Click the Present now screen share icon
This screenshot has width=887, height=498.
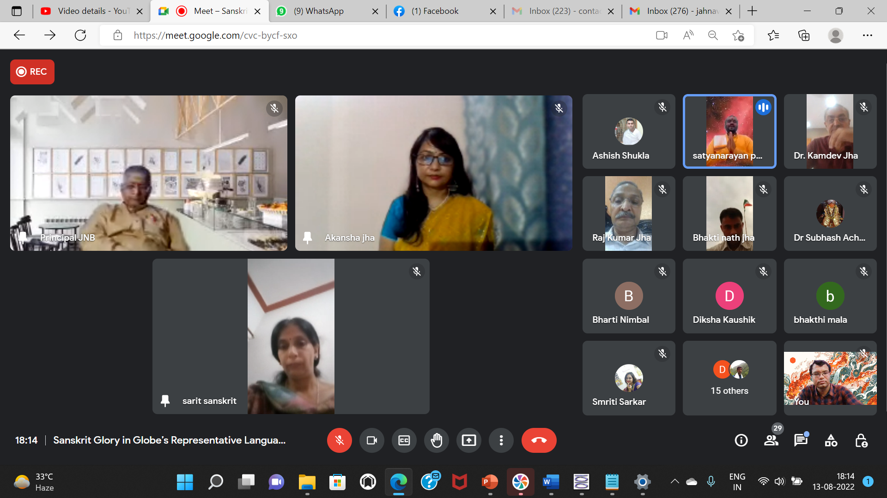(x=468, y=440)
